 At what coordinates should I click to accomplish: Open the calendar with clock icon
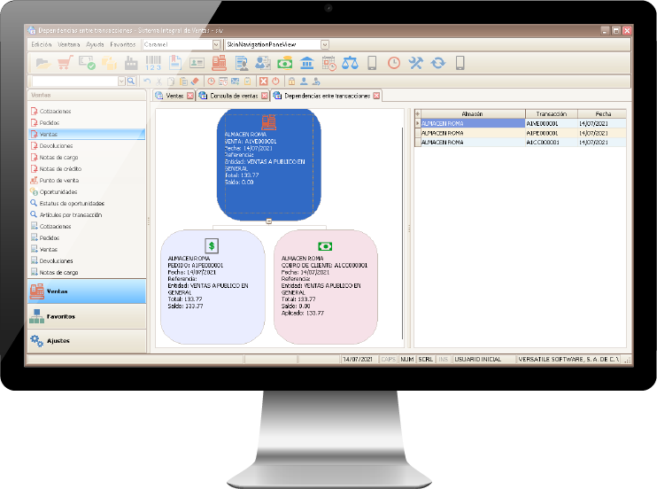[x=328, y=63]
